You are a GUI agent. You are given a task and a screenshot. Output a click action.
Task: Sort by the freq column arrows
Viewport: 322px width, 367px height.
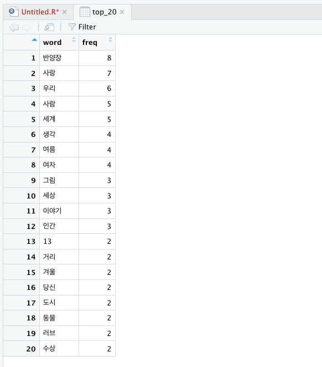pos(110,39)
